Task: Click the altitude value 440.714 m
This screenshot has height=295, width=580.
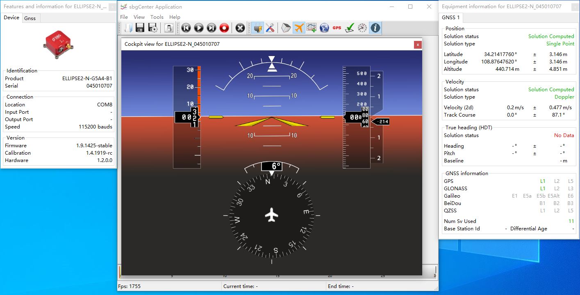Action: pyautogui.click(x=507, y=69)
